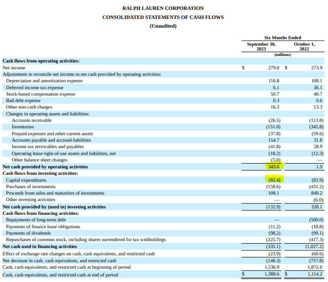This screenshot has width=328, height=282.
Task: Click the 'Accounts receivable' label
Action: (32, 120)
